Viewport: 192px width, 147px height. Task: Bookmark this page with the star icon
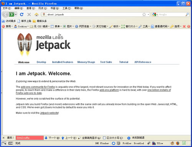(x=144, y=15)
